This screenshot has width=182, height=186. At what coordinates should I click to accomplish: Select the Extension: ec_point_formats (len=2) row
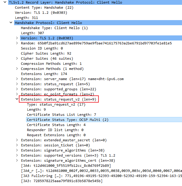pos(57,94)
